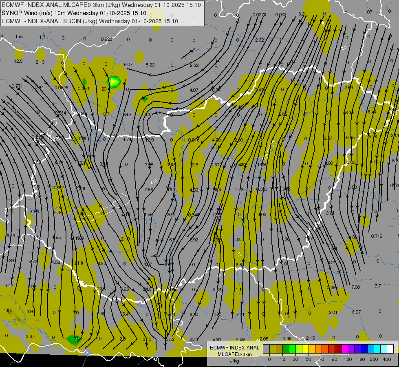399x367 pixels.
Task: Click the map value 0.771
Action: [17, 86]
